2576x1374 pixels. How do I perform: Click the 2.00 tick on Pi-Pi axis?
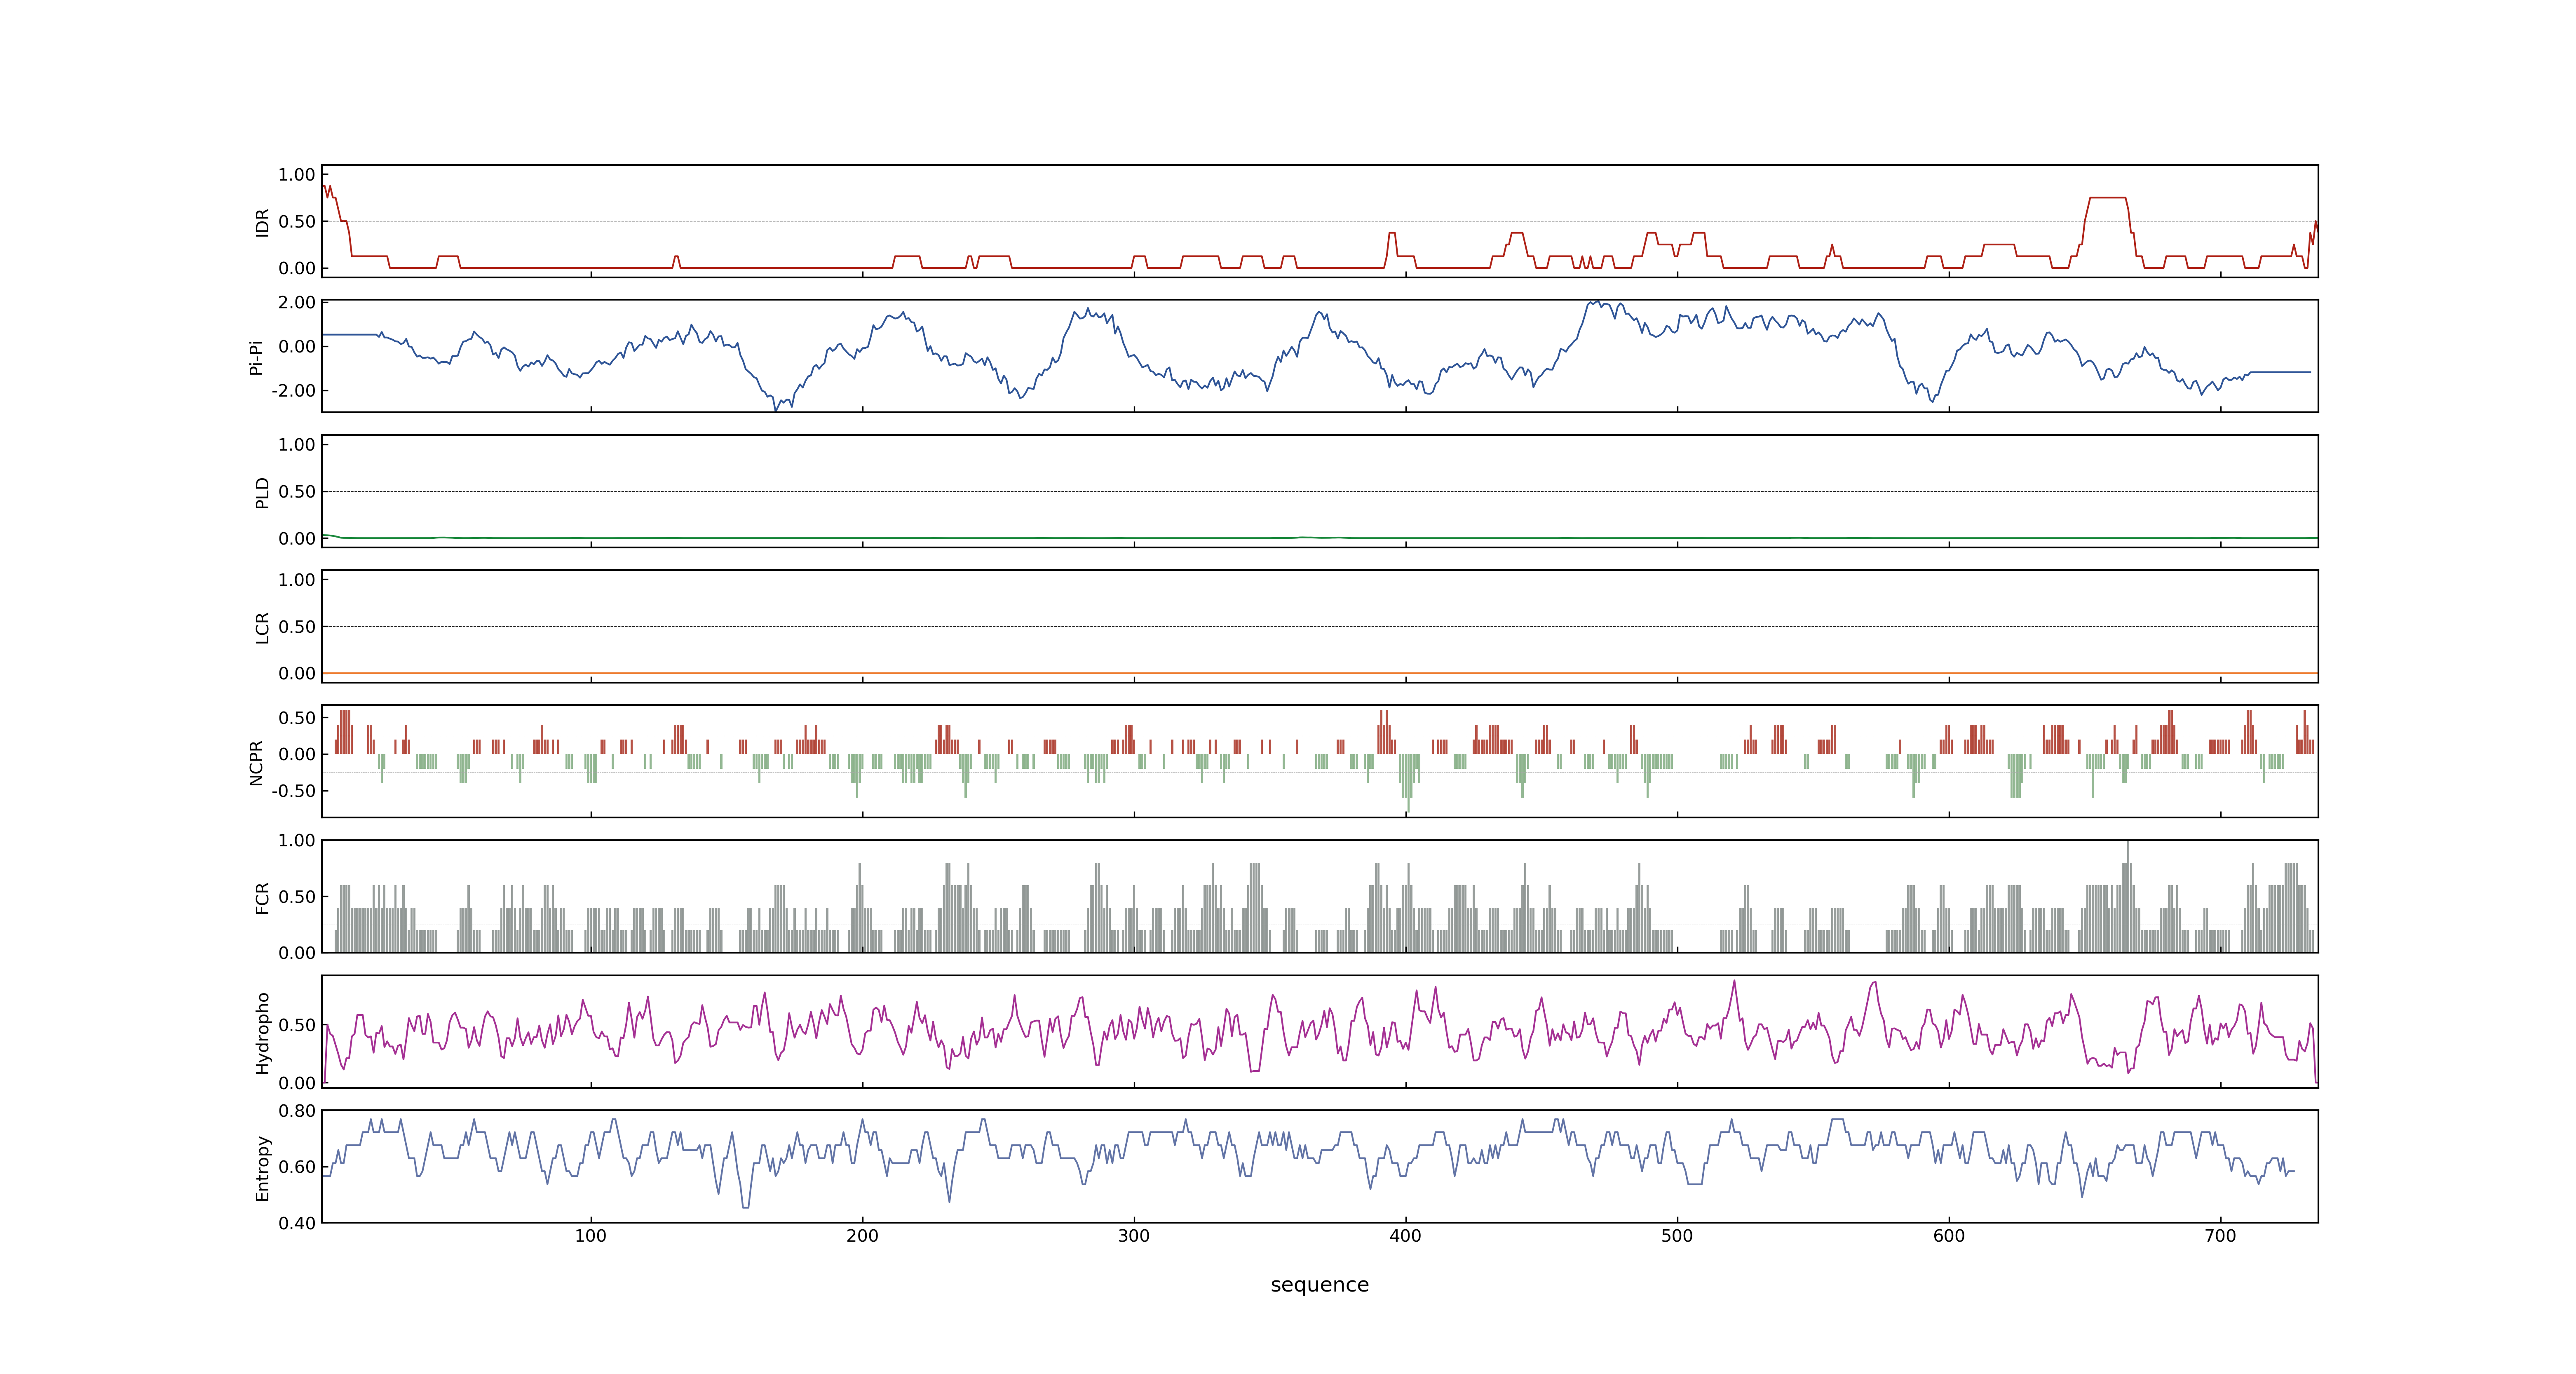coord(297,302)
